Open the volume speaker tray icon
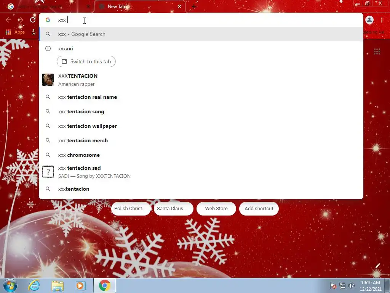 tap(351, 286)
